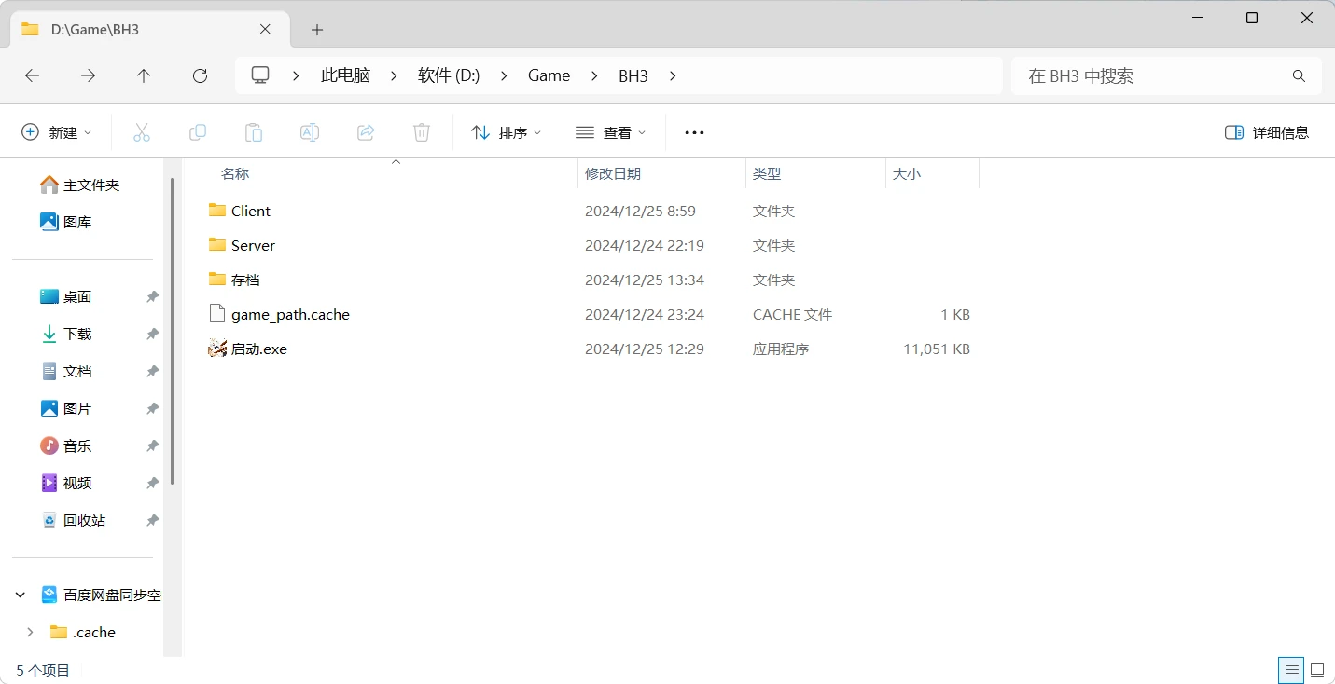This screenshot has height=684, width=1335.
Task: Go up one folder level
Action: [x=144, y=76]
